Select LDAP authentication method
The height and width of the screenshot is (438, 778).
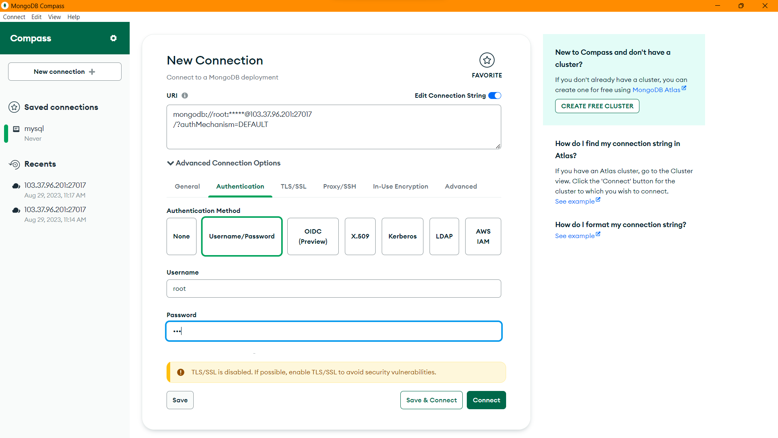(x=444, y=236)
